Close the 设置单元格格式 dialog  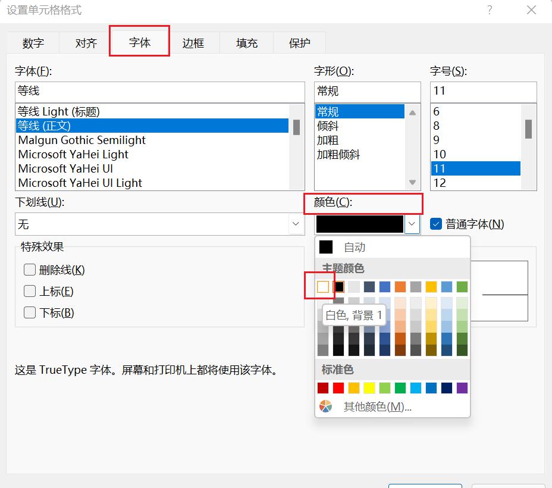531,10
